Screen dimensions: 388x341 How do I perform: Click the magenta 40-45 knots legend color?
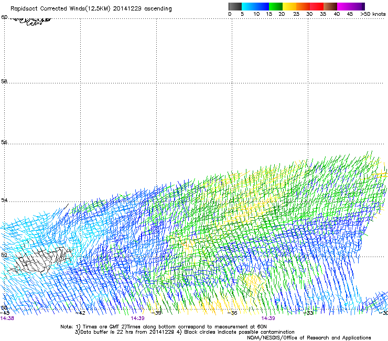[344, 6]
